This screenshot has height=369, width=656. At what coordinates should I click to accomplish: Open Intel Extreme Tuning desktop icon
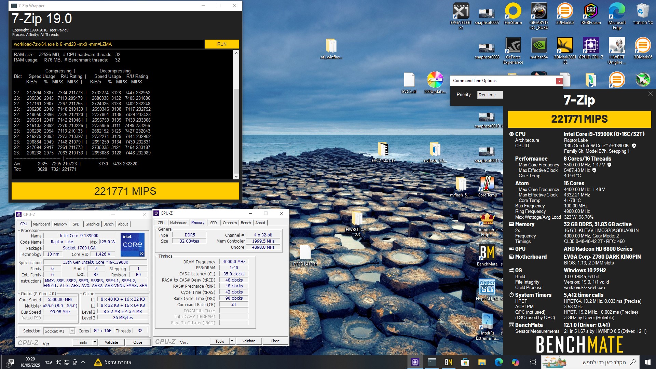(487, 327)
